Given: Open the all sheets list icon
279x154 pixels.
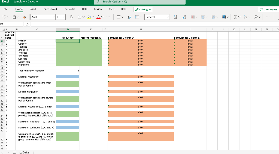Looking at the screenshot, I should coord(15,153).
